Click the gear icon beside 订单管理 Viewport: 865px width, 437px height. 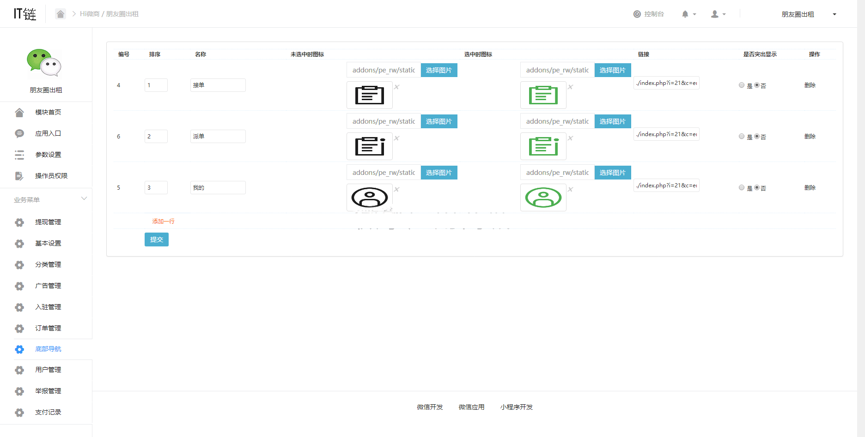[19, 329]
